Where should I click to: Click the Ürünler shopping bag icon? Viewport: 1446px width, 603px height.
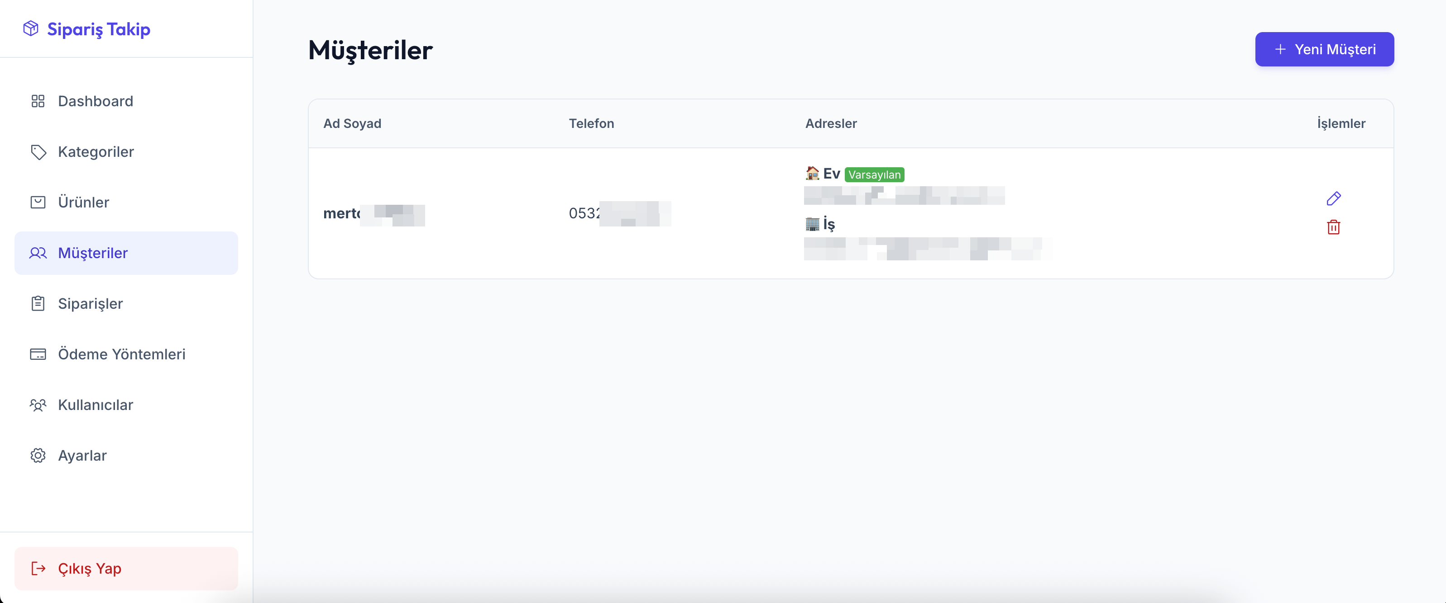[x=38, y=203]
